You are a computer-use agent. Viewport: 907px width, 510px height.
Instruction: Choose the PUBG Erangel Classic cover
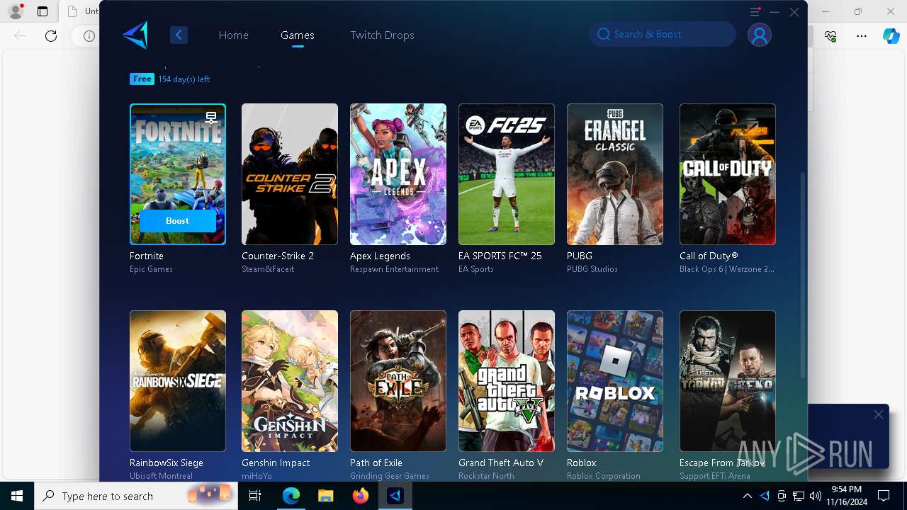click(615, 174)
